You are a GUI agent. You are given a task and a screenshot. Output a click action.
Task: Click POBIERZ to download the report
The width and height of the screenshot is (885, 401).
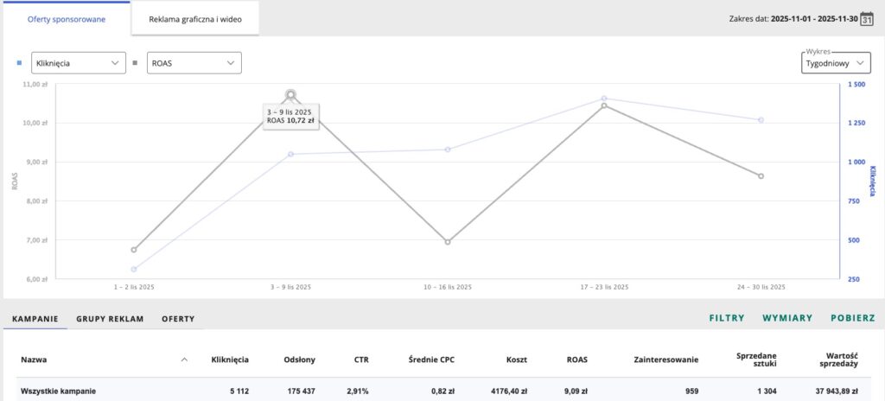[853, 318]
